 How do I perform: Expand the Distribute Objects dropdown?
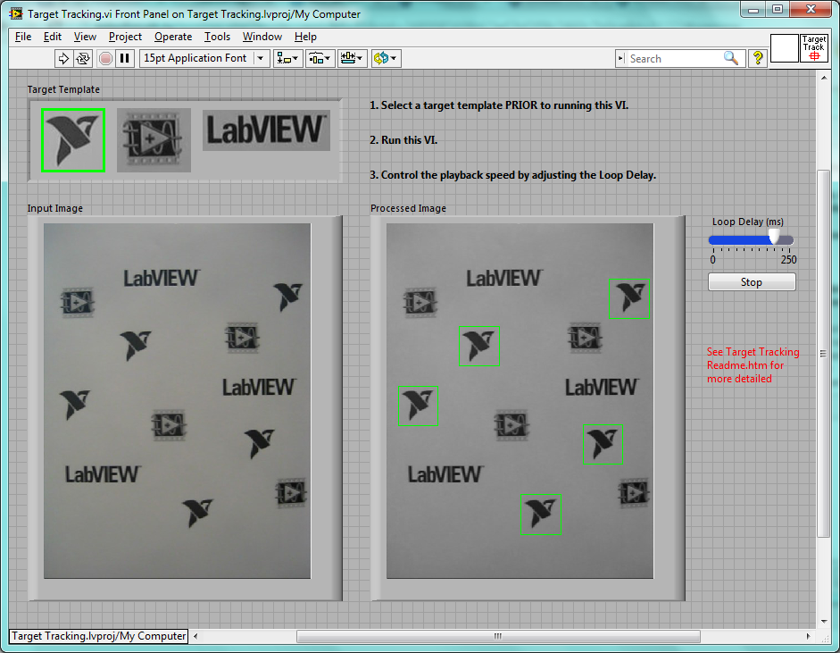tap(320, 58)
